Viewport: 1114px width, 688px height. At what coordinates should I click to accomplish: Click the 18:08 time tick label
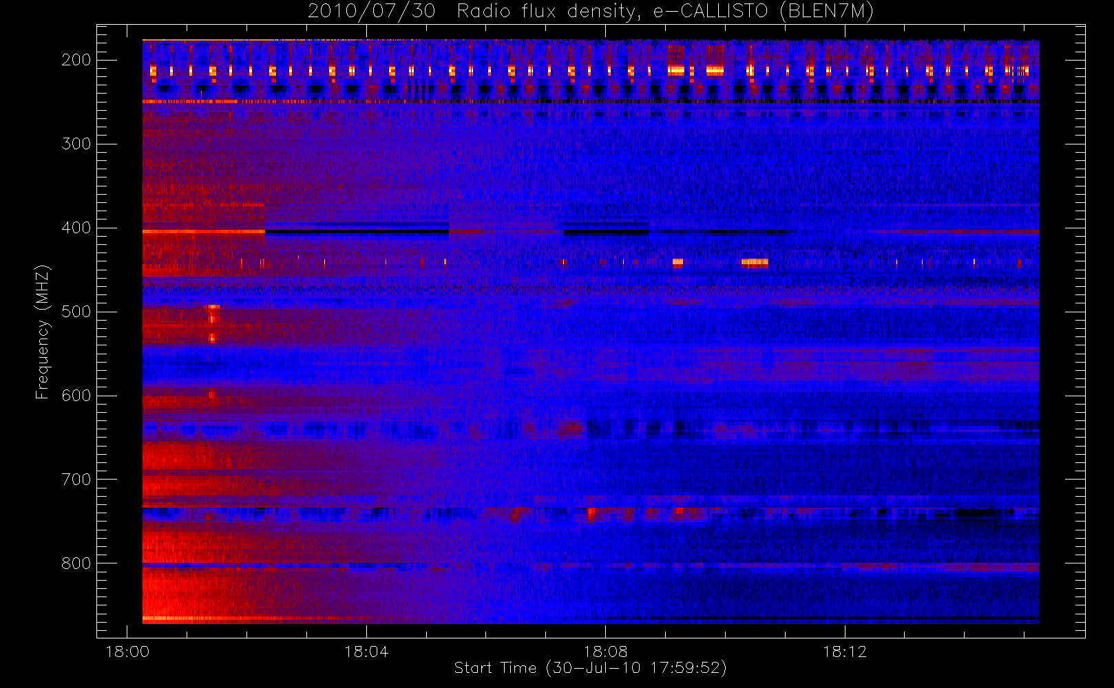coord(605,652)
